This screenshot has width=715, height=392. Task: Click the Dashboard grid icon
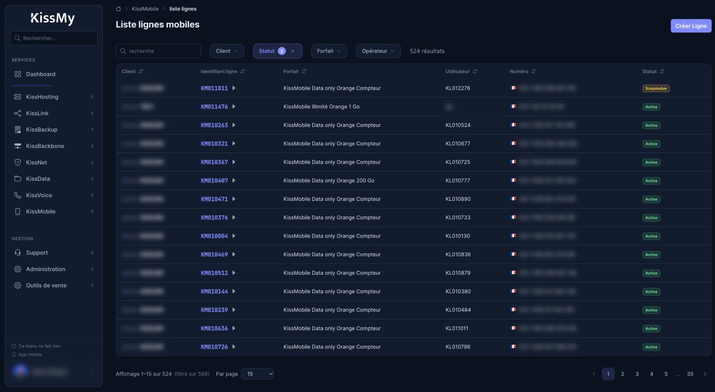pos(18,74)
